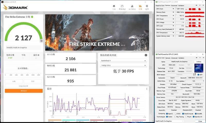Image resolution: width=206 pixels, height=123 pixels.
Task: Click the 3DMark logo
Action: point(15,7)
